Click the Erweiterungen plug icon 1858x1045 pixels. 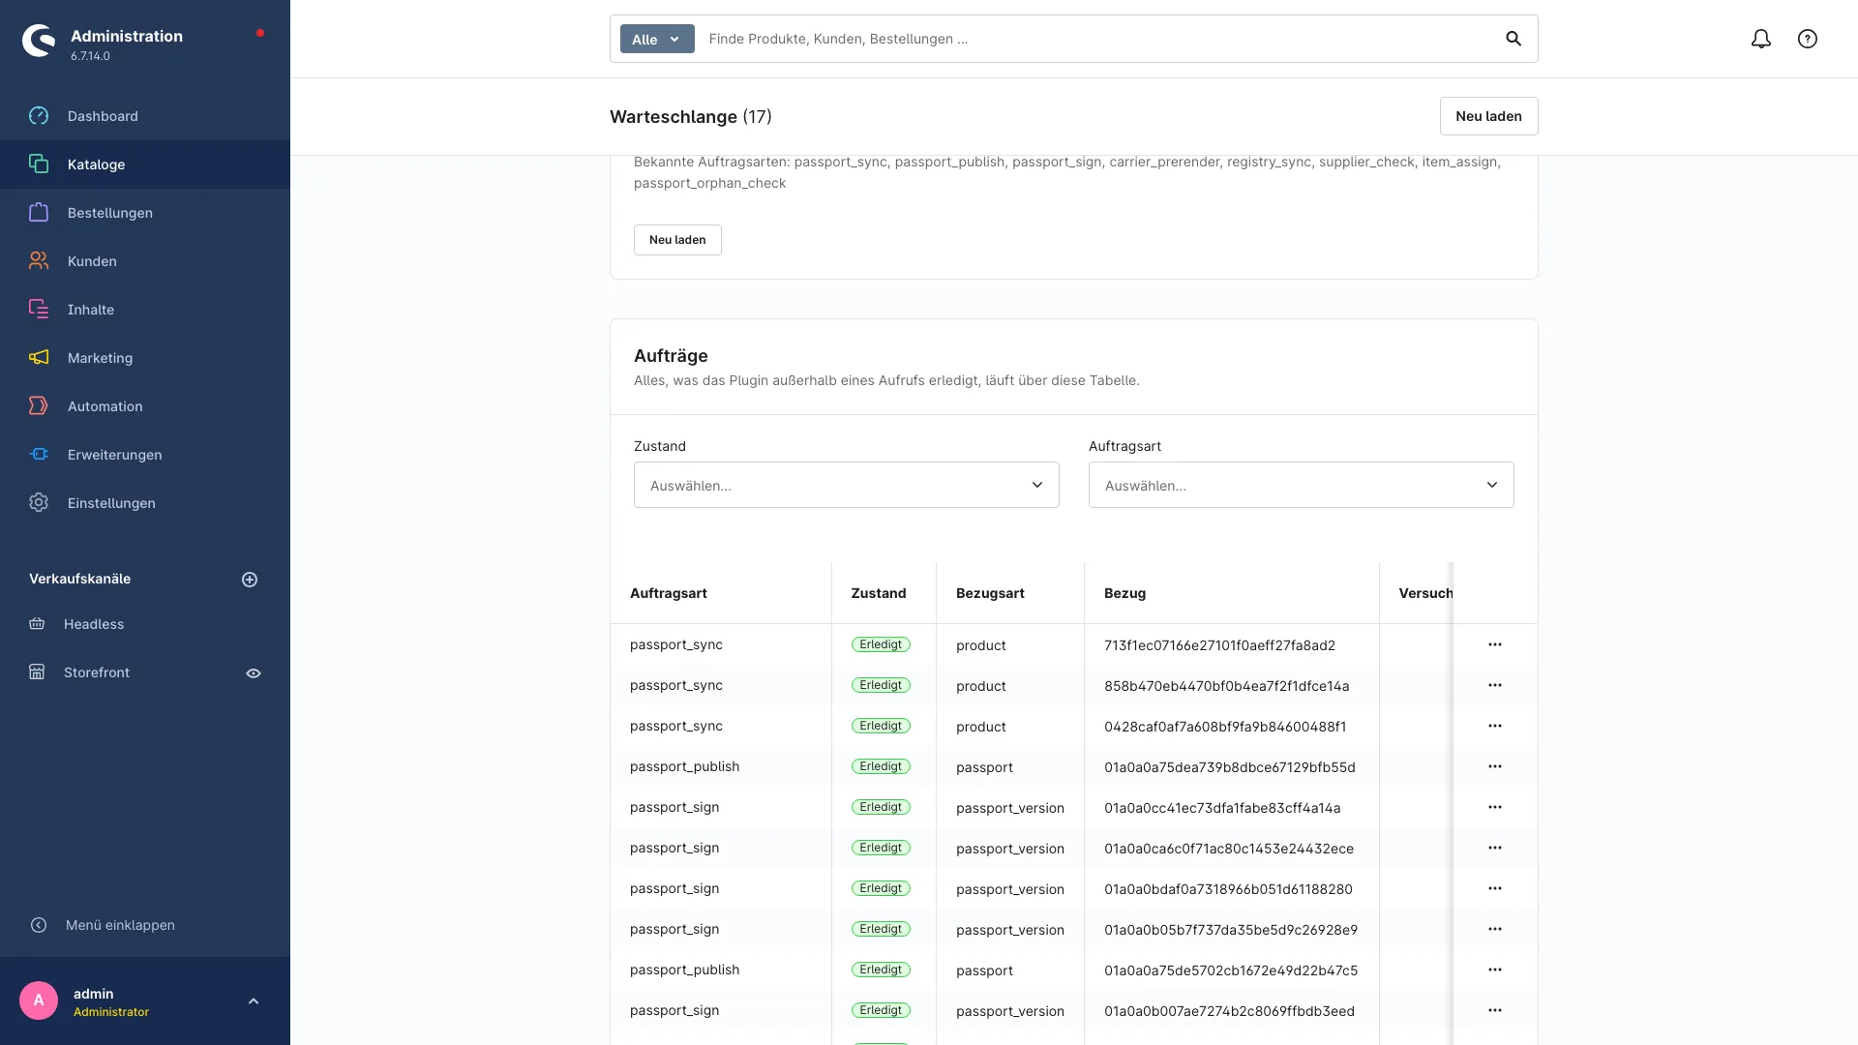tap(39, 455)
